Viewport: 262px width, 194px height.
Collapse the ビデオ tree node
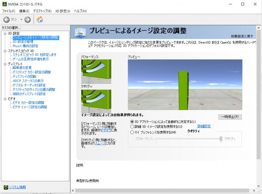pyautogui.click(x=5, y=99)
